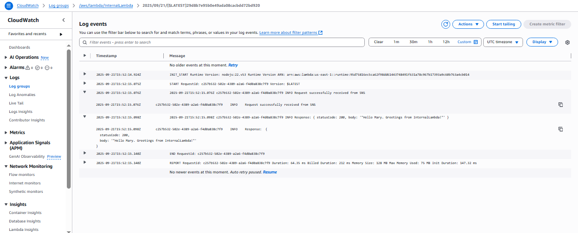
Task: Select the 12h time range
Action: [446, 42]
